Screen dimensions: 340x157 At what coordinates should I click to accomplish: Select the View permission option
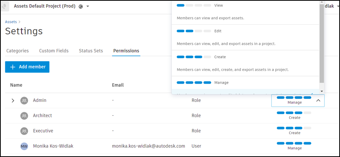pyautogui.click(x=218, y=6)
